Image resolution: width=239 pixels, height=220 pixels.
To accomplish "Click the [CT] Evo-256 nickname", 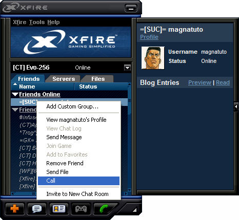I will pyautogui.click(x=31, y=68).
